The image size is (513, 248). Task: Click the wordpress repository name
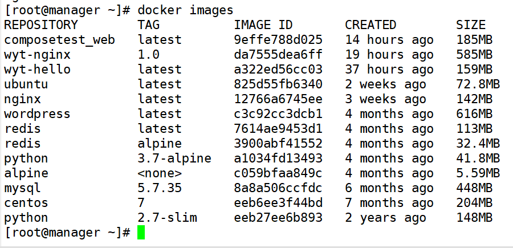[37, 114]
